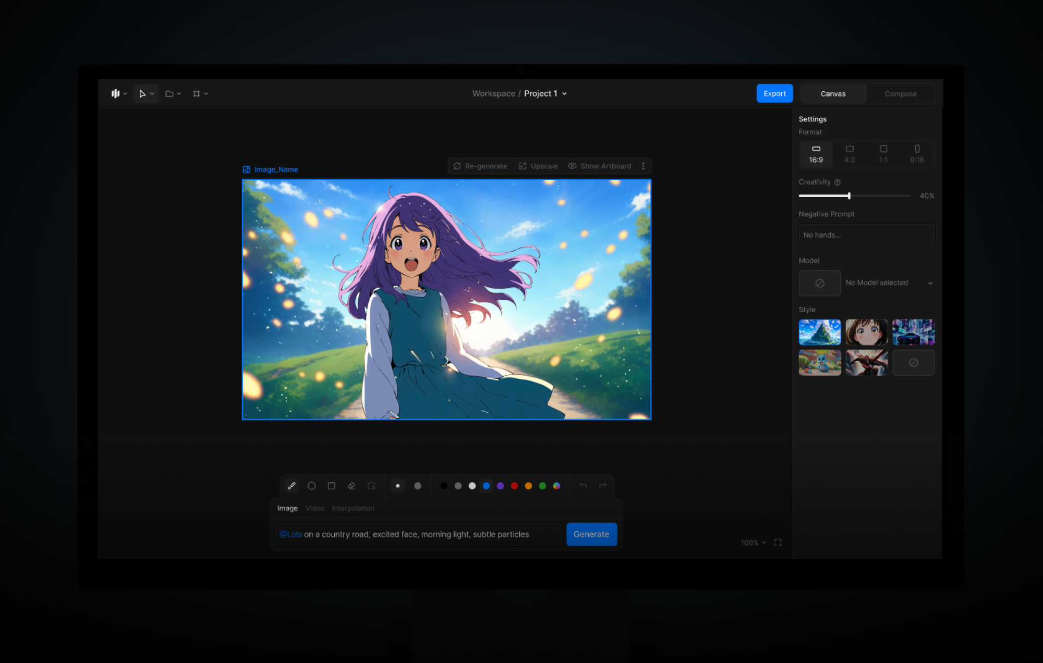The image size is (1043, 663).
Task: Select the circle shape tool
Action: tap(311, 486)
